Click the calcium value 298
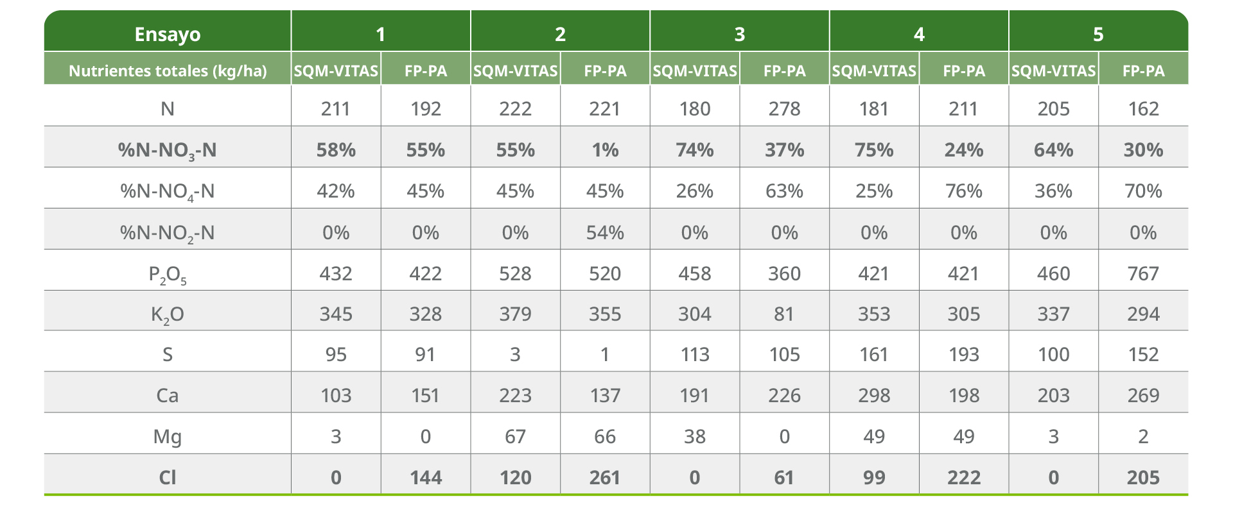 coord(874,395)
